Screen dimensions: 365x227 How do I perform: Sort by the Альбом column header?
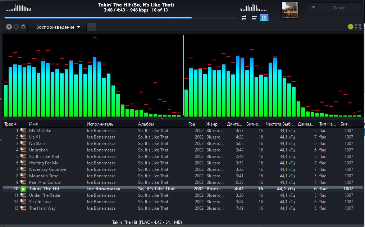coord(146,124)
